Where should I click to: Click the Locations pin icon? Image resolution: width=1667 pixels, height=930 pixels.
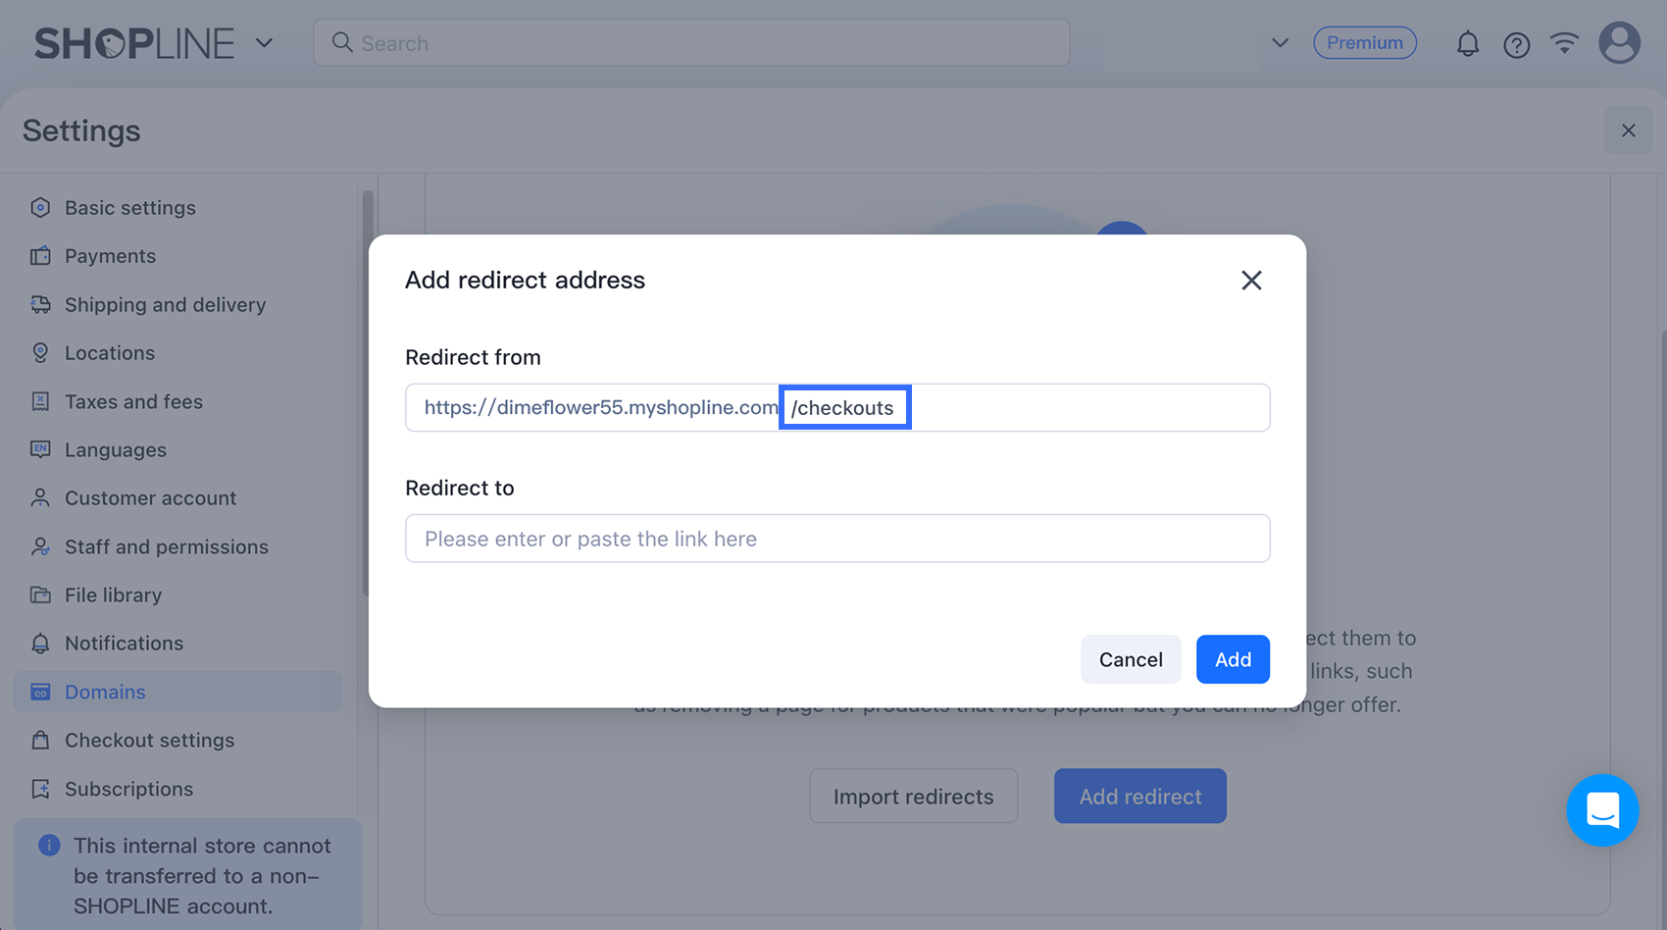point(40,353)
